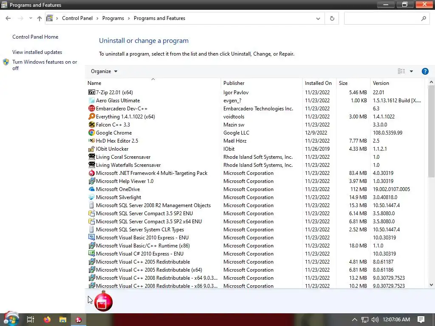This screenshot has width=435, height=326.
Task: Click Programs and Features breadcrumb
Action: coord(159,18)
